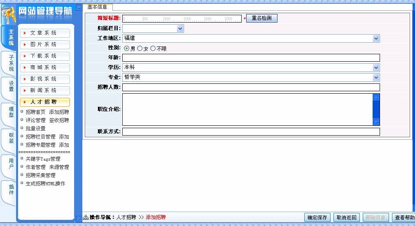This screenshot has width=415, height=226.
Task: Click red 添加招聘 breadcrumb text
Action: (x=156, y=217)
